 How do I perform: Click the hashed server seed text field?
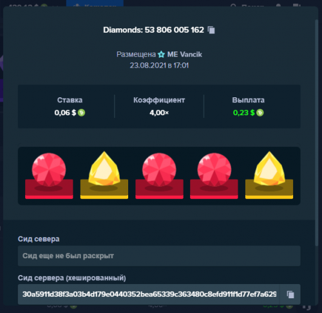pyautogui.click(x=149, y=294)
